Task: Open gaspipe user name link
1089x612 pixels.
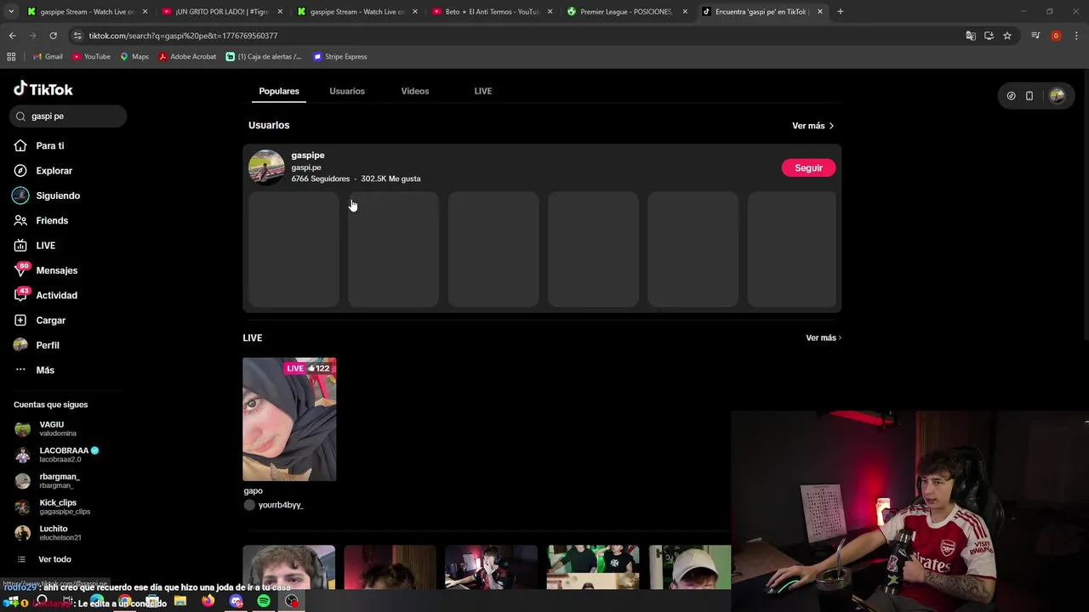Action: point(308,156)
